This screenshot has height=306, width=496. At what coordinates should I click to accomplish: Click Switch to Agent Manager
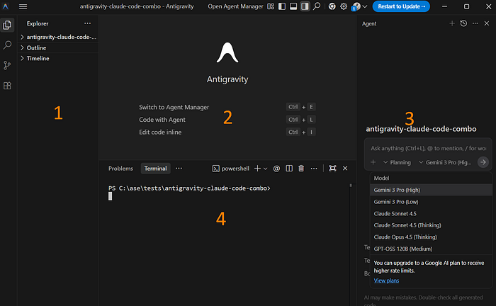174,107
